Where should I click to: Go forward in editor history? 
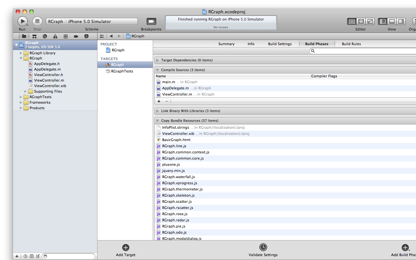click(x=119, y=36)
